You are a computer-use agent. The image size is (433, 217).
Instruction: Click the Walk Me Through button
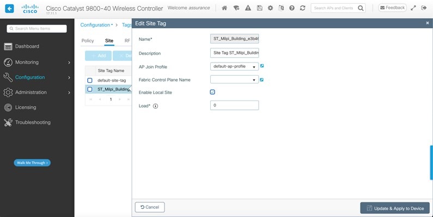pyautogui.click(x=32, y=163)
